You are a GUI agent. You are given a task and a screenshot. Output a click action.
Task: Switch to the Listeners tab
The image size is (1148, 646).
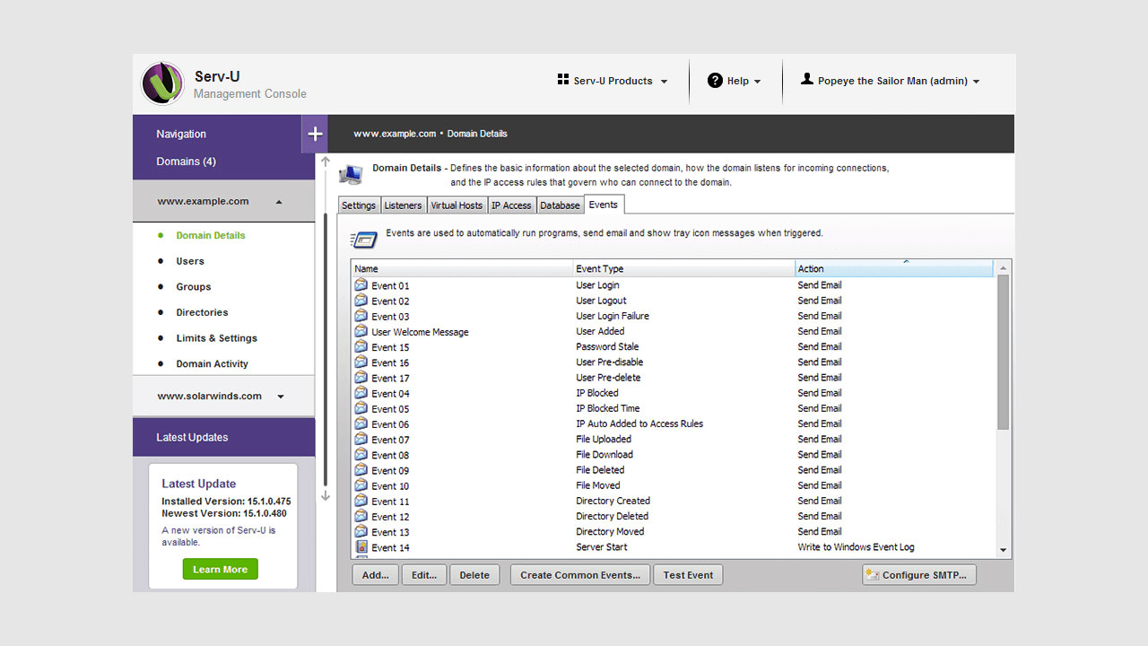(403, 205)
